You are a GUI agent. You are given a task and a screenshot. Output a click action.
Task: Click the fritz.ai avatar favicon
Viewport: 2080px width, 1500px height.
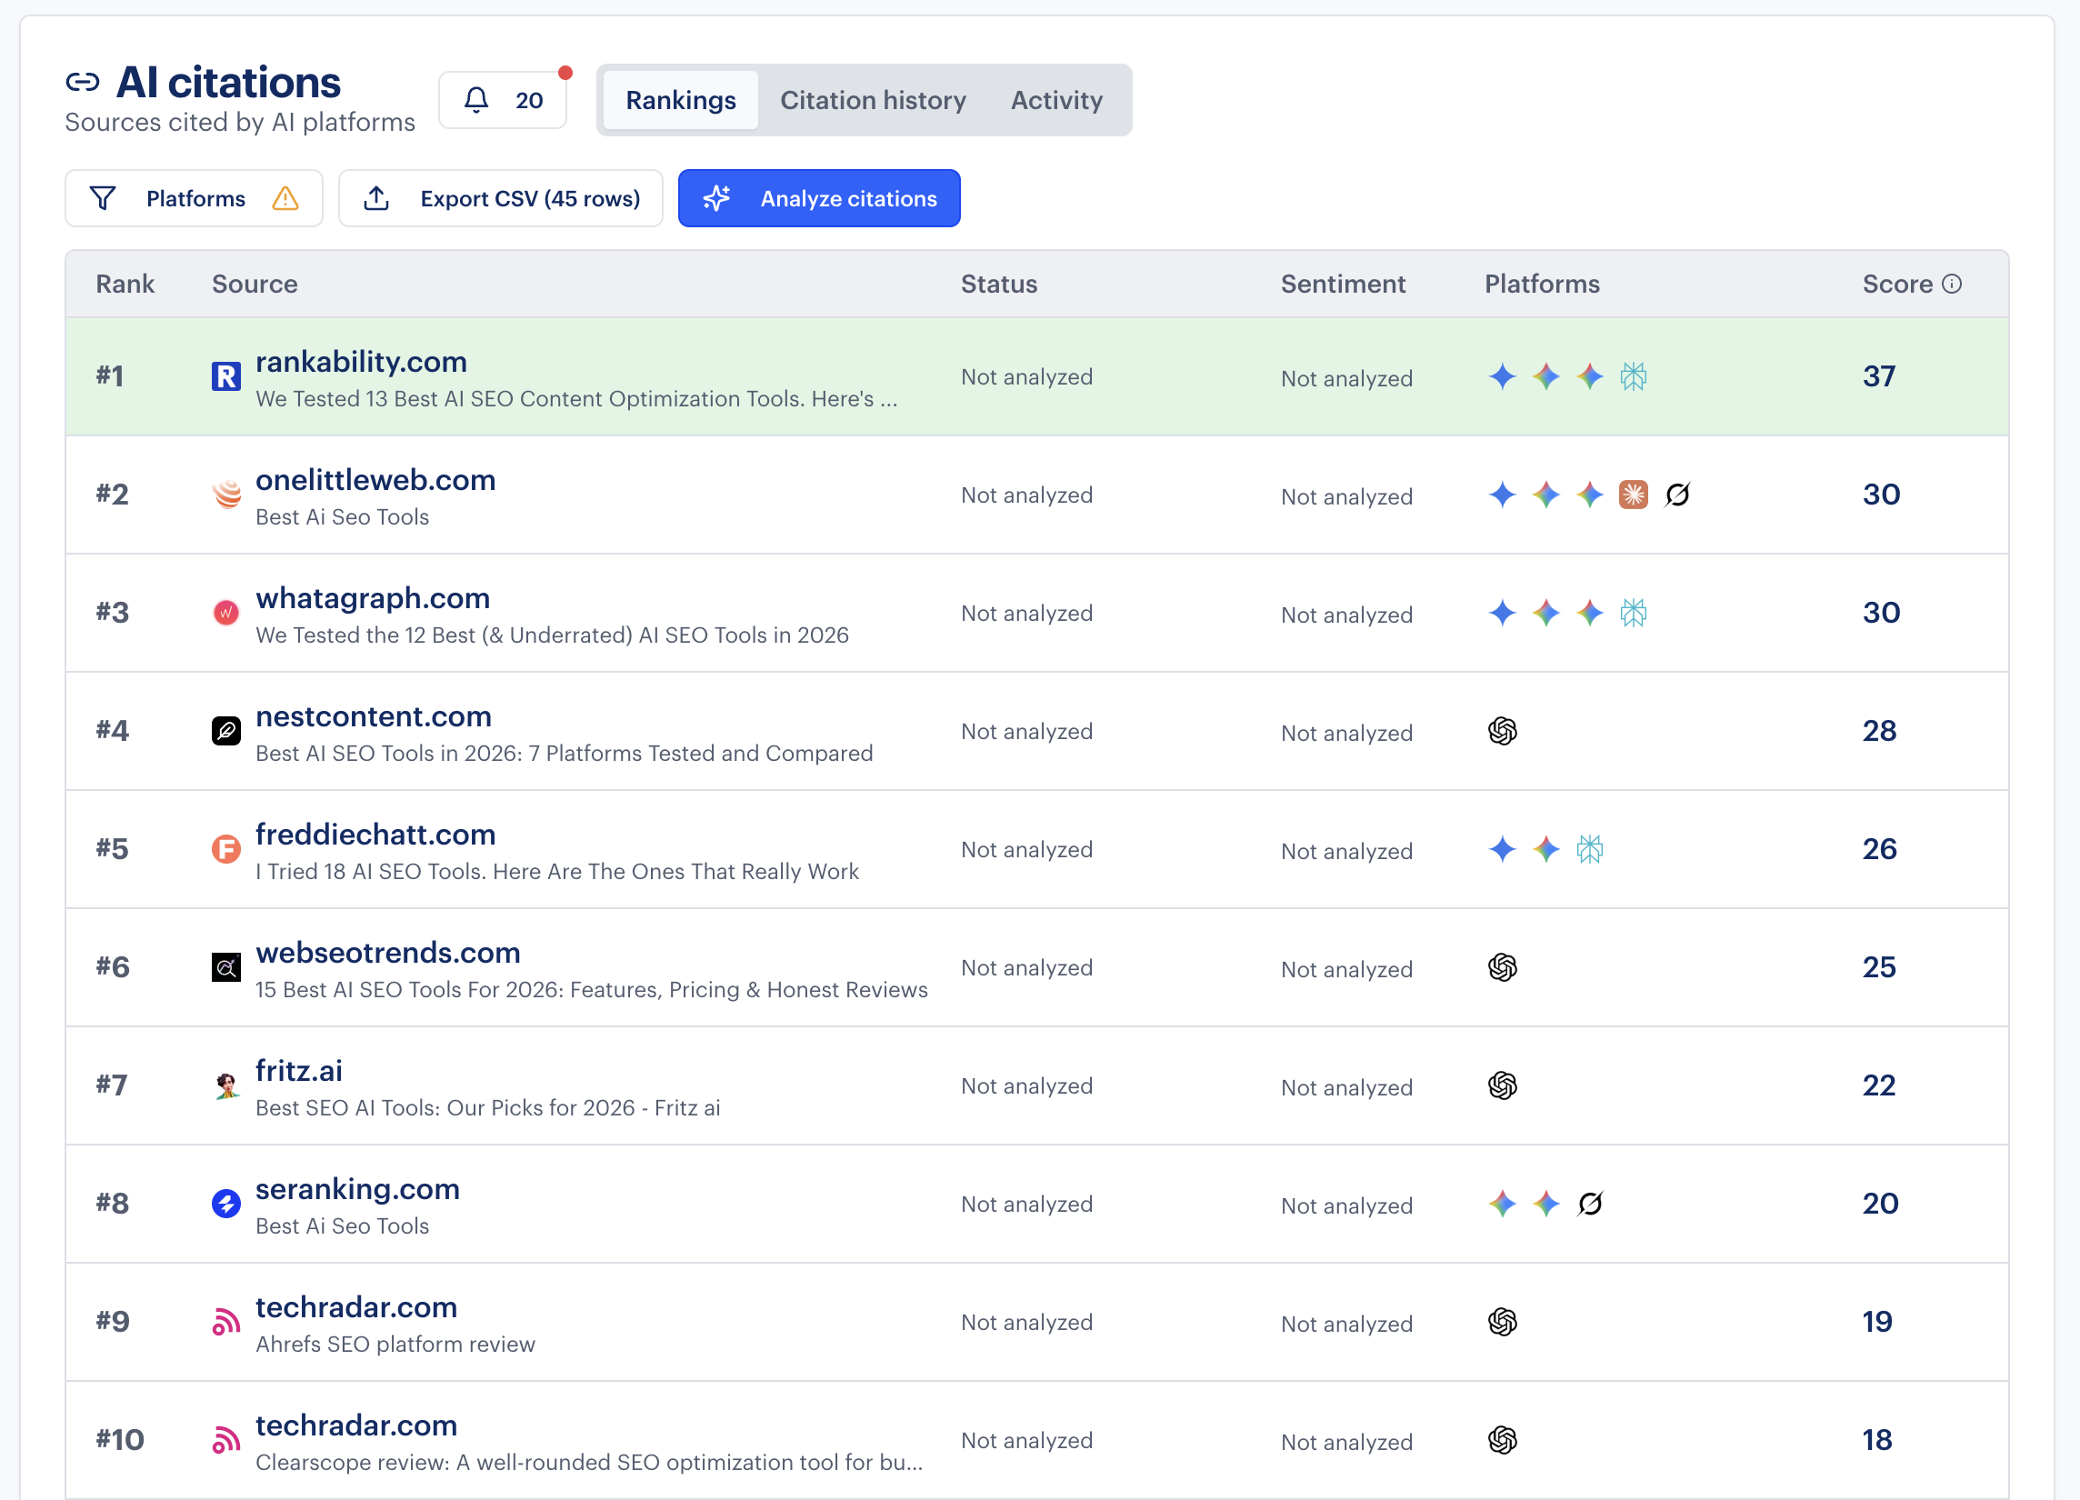click(x=225, y=1085)
